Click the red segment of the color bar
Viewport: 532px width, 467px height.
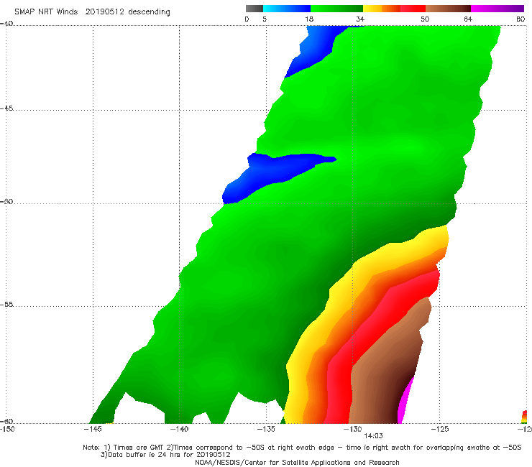click(413, 9)
